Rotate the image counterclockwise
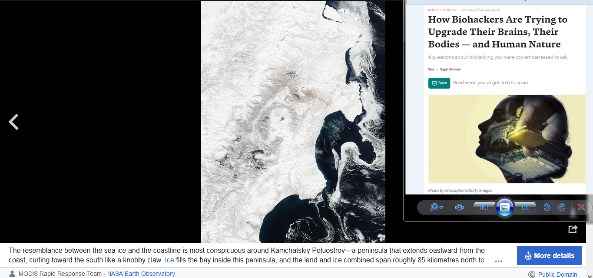Image resolution: width=593 pixels, height=278 pixels. (547, 208)
